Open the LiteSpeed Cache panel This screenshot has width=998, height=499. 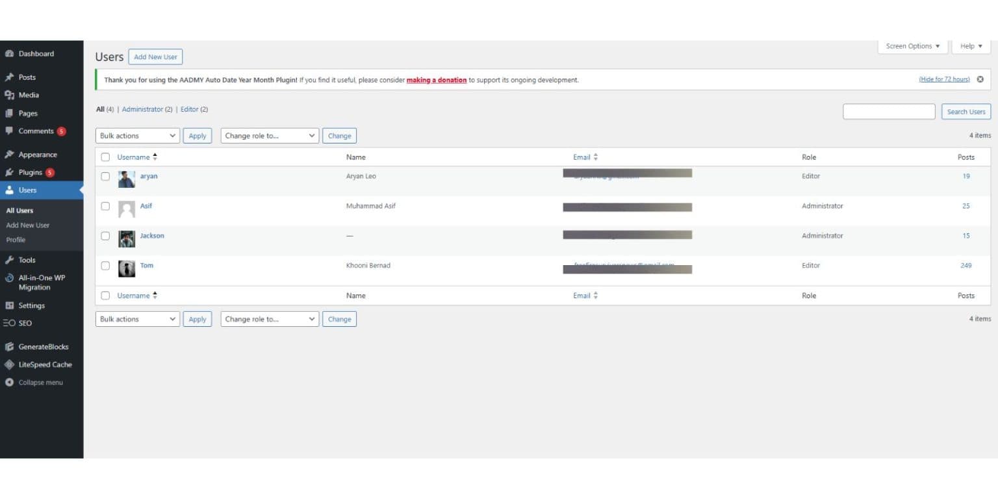(44, 365)
